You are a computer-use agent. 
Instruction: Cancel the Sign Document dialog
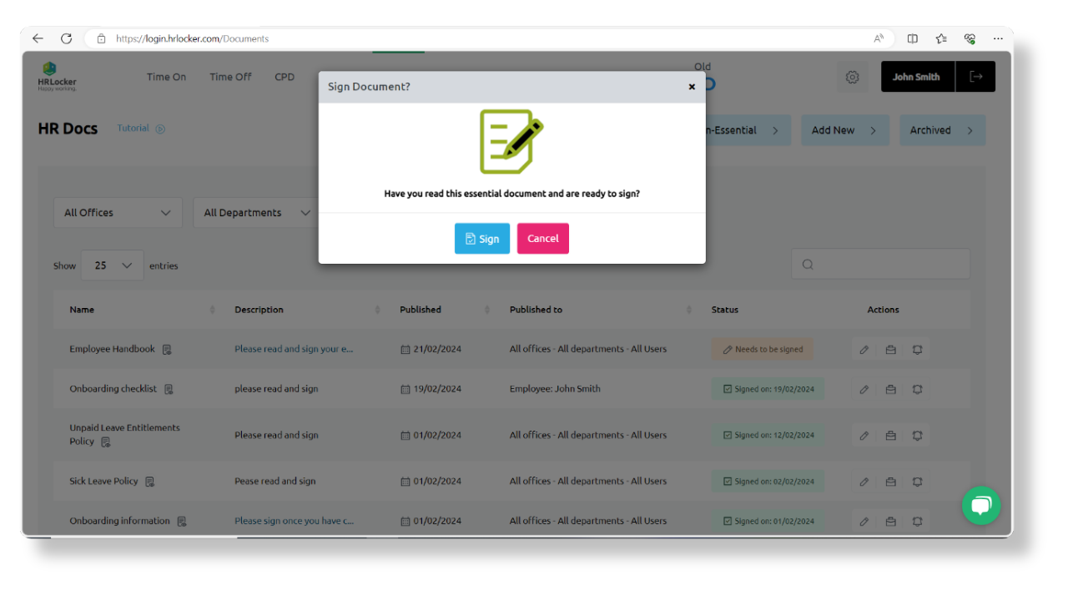click(542, 238)
